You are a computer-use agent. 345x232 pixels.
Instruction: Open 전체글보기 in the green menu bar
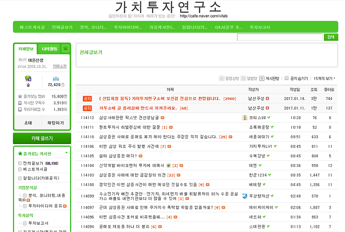click(62, 27)
